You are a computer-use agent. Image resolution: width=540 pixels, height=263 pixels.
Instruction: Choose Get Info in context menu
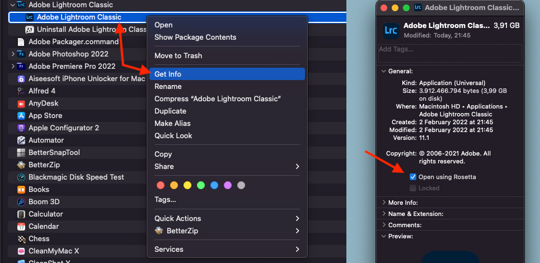pos(227,74)
